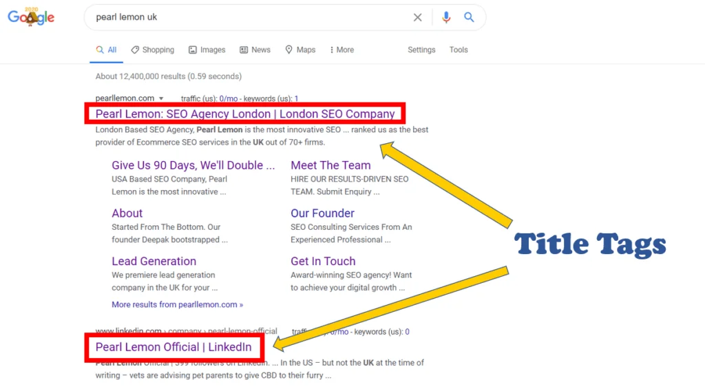
Task: Open More results from pearllemon.com
Action: coord(177,305)
